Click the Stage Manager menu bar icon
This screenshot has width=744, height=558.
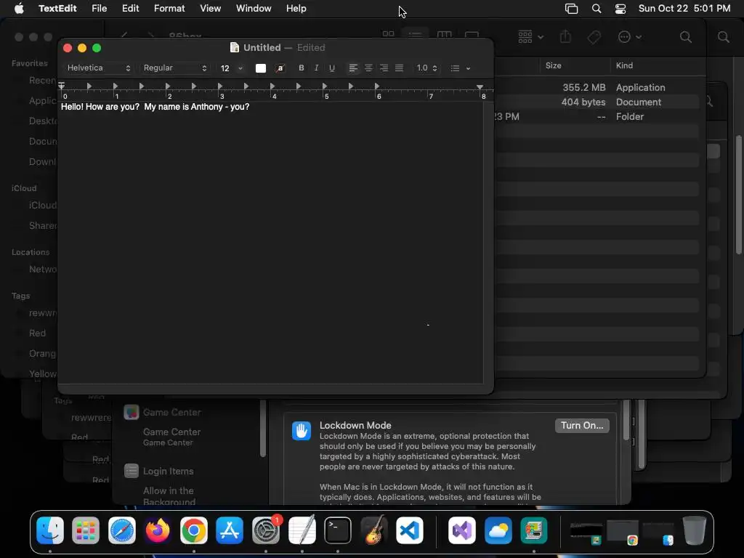click(x=571, y=9)
